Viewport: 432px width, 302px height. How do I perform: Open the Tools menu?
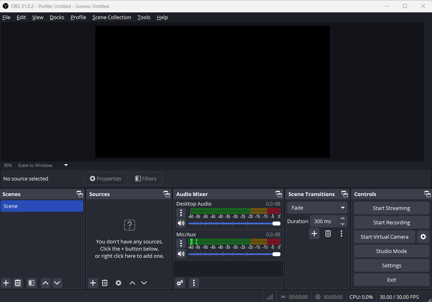(144, 17)
